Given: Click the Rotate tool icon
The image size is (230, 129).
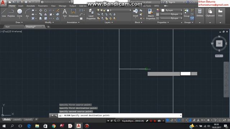Looking at the screenshot, I should 46,10.
